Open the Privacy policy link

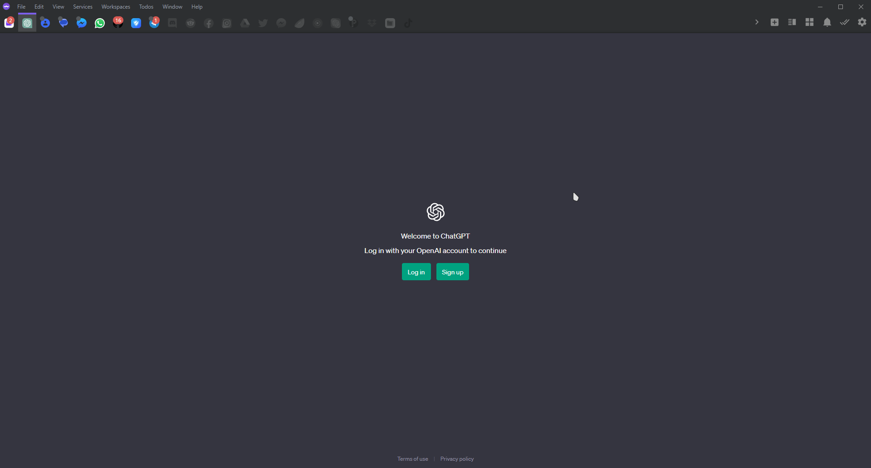point(456,458)
